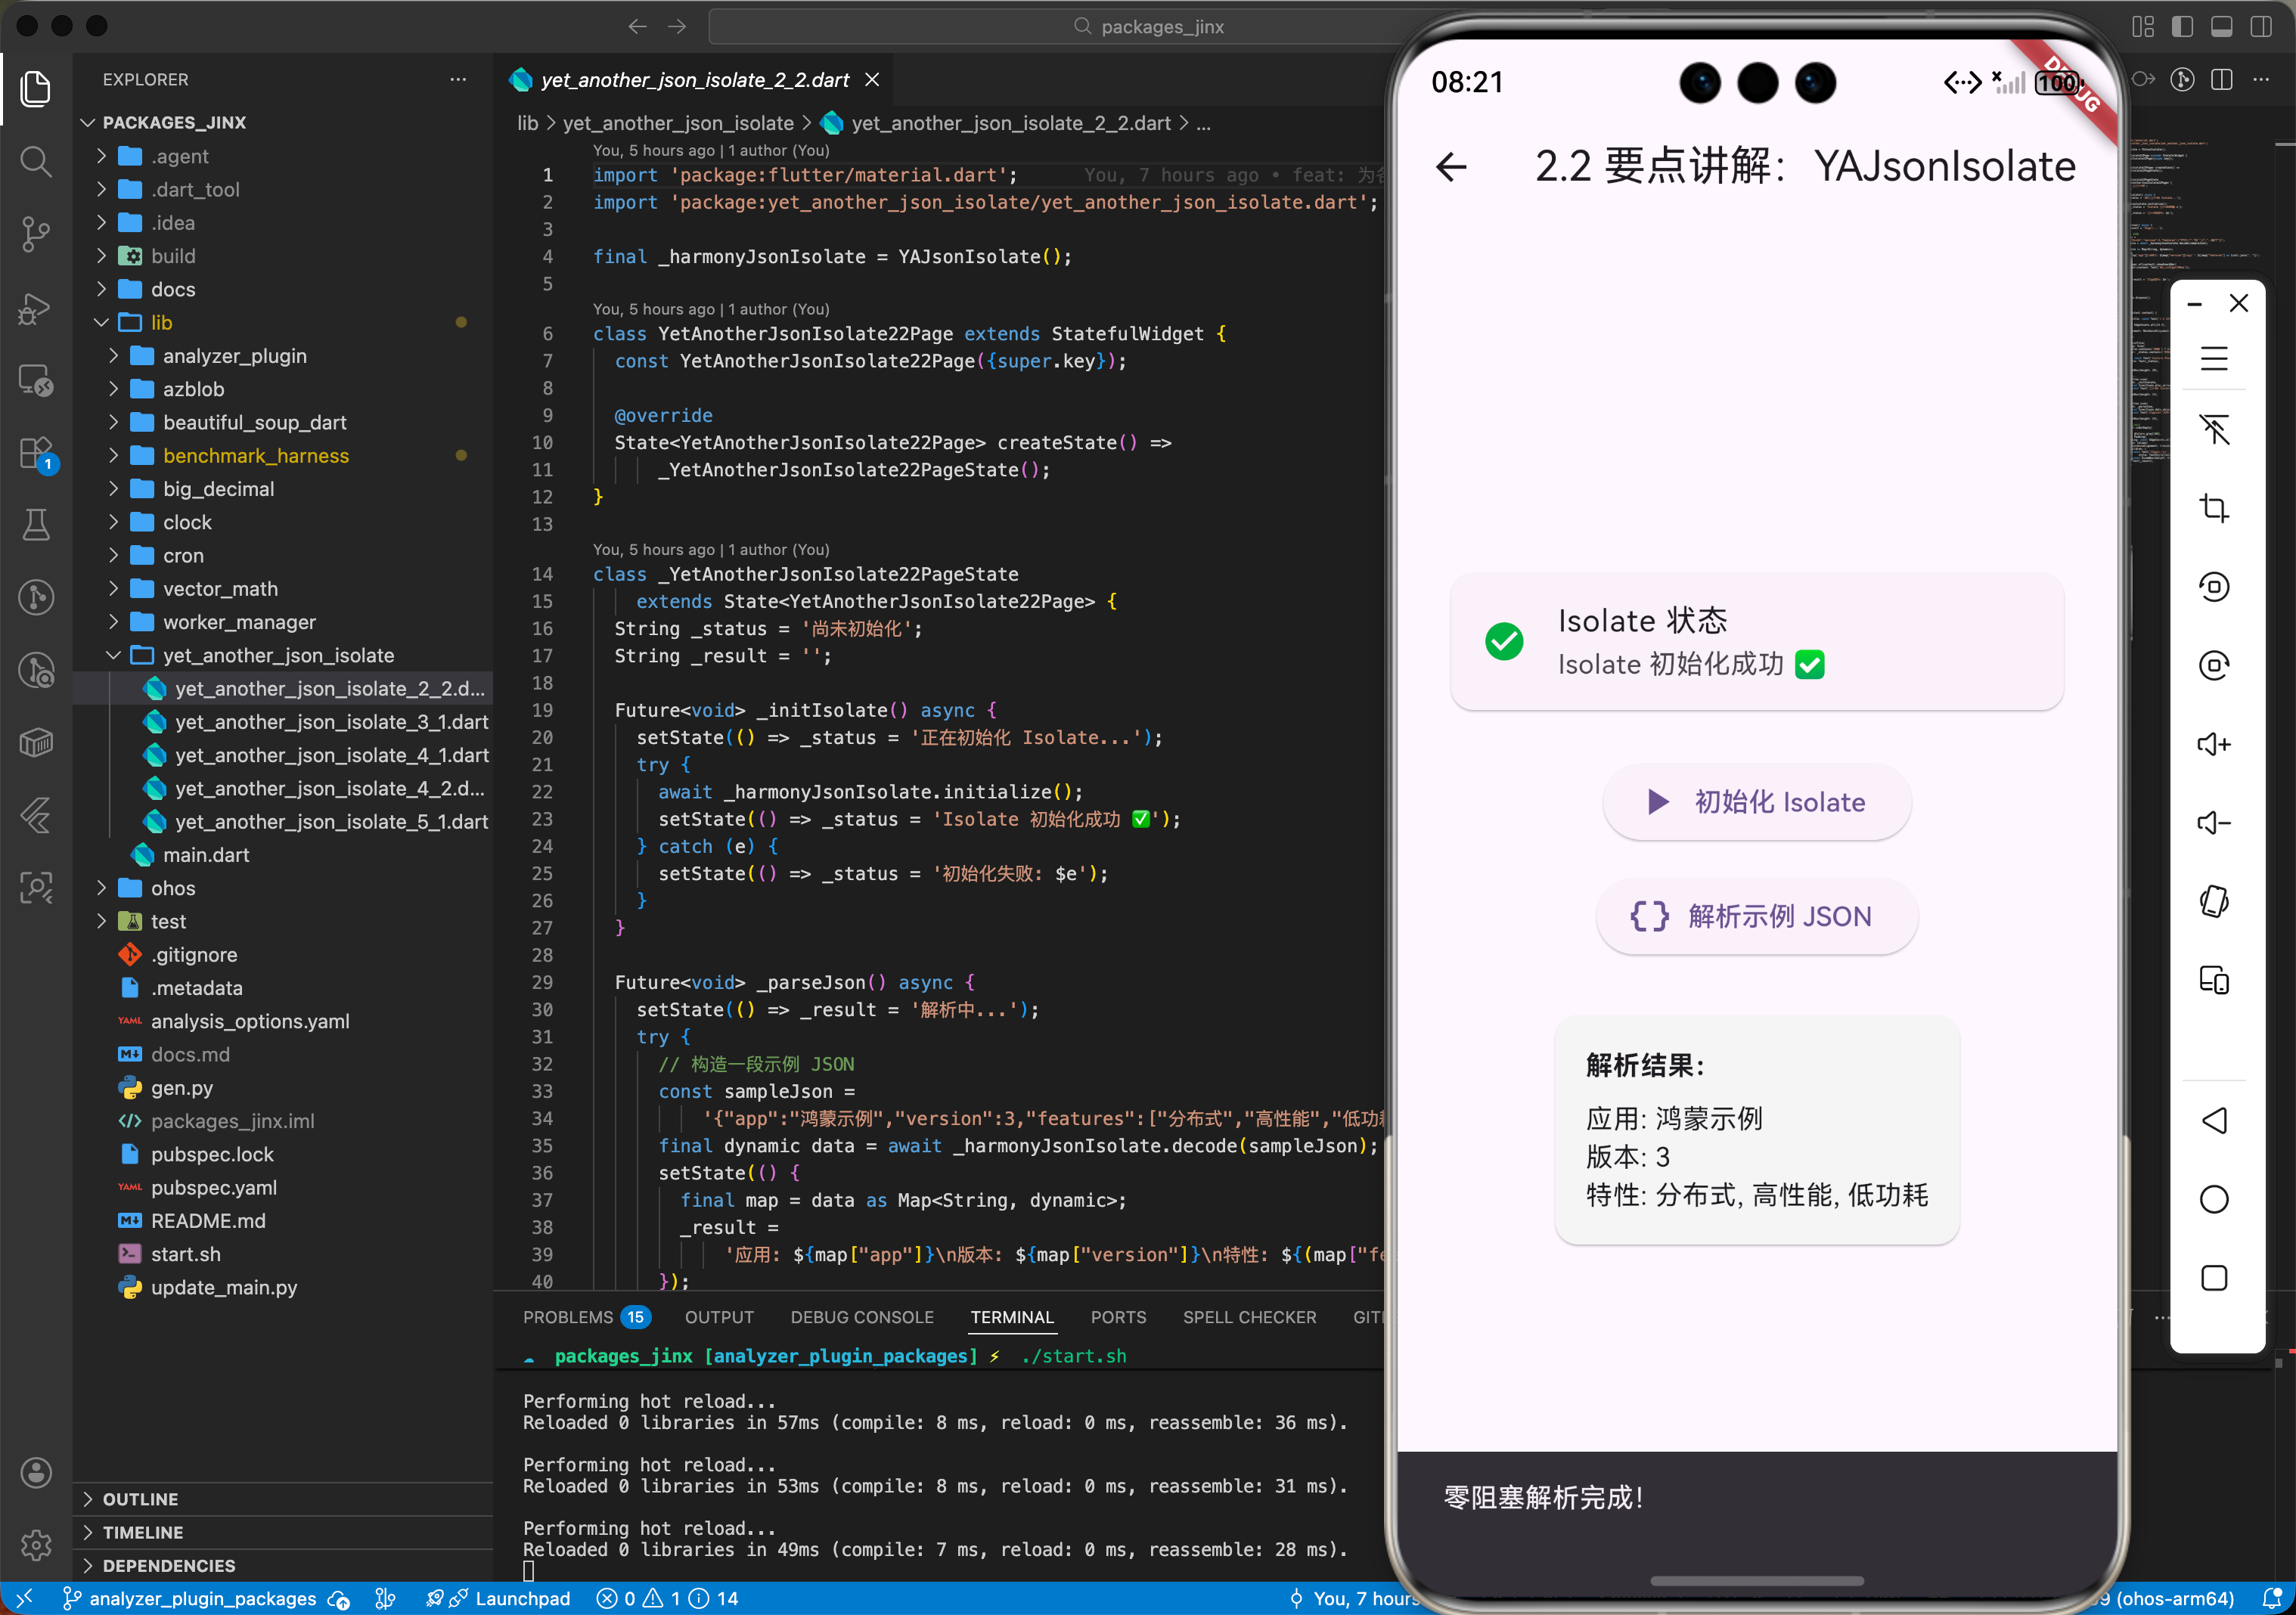Tap the 初始化 Isolate button

tap(1756, 802)
